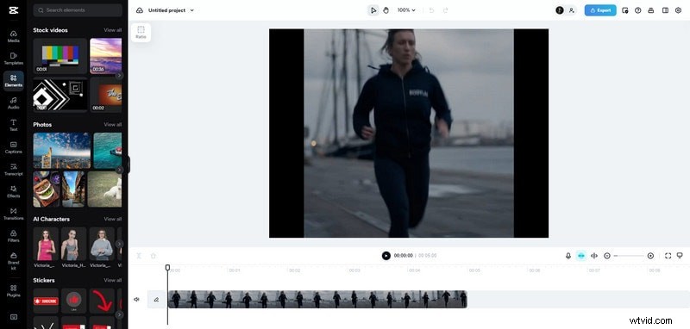Select the color bars stock video thumbnail
The width and height of the screenshot is (690, 329).
60,56
